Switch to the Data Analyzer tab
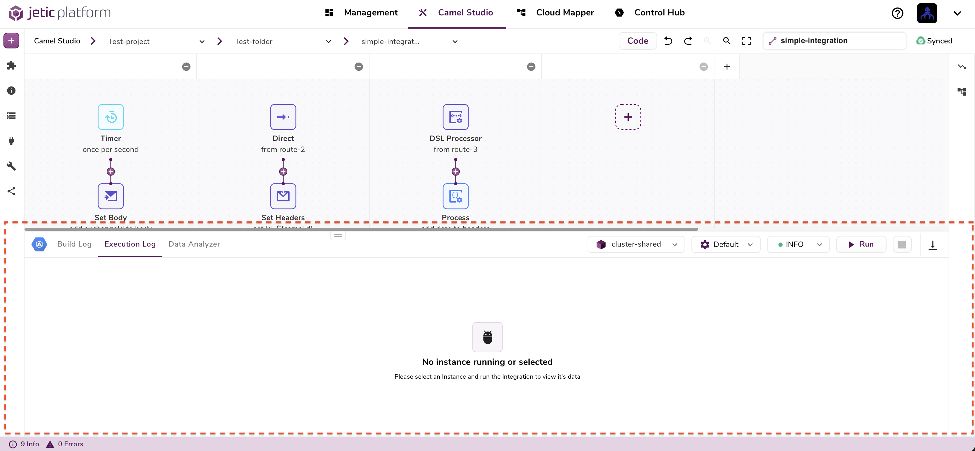 click(x=194, y=244)
